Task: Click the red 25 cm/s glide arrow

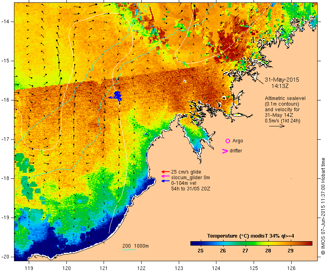Action: pos(166,172)
